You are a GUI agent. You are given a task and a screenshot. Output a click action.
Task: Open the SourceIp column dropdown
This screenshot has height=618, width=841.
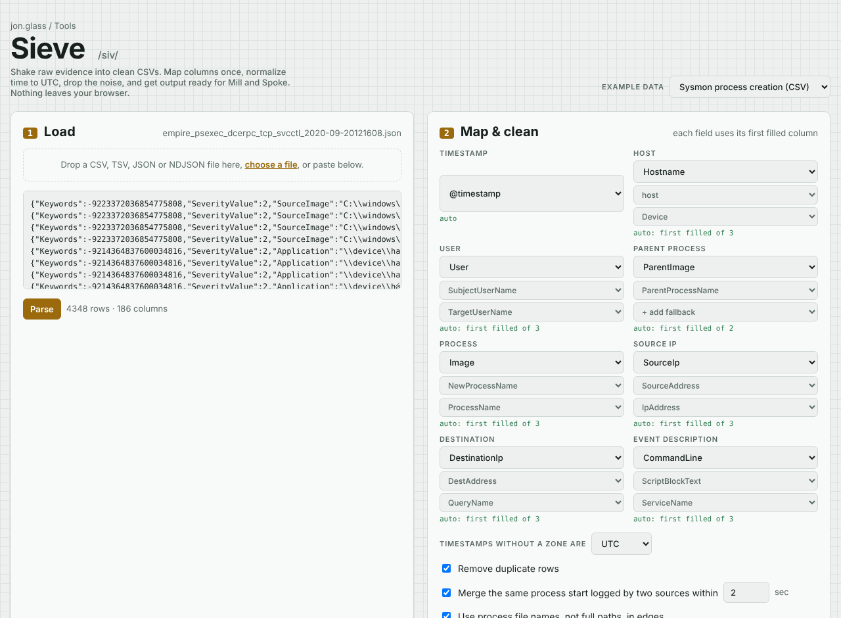pyautogui.click(x=725, y=362)
